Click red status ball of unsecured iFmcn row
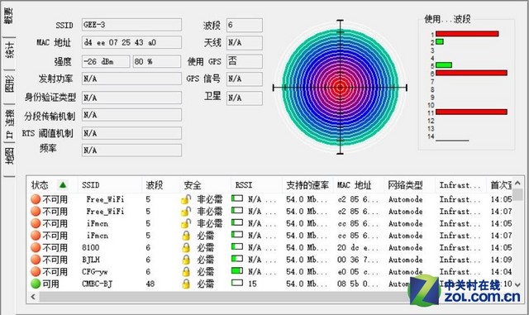The image size is (529, 315). 36,223
